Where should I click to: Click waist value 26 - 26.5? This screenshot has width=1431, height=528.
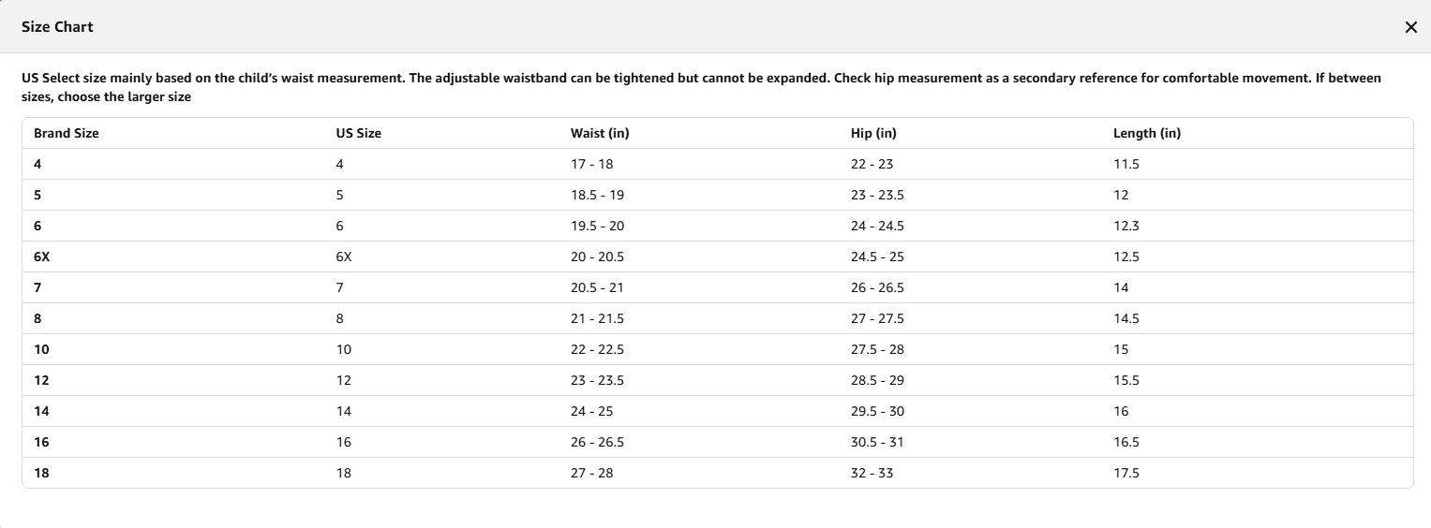pyautogui.click(x=597, y=442)
